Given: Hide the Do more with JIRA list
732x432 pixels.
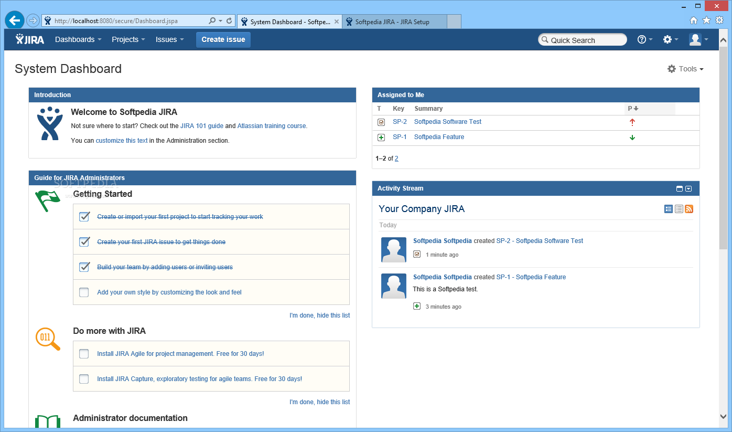Looking at the screenshot, I should coord(320,402).
